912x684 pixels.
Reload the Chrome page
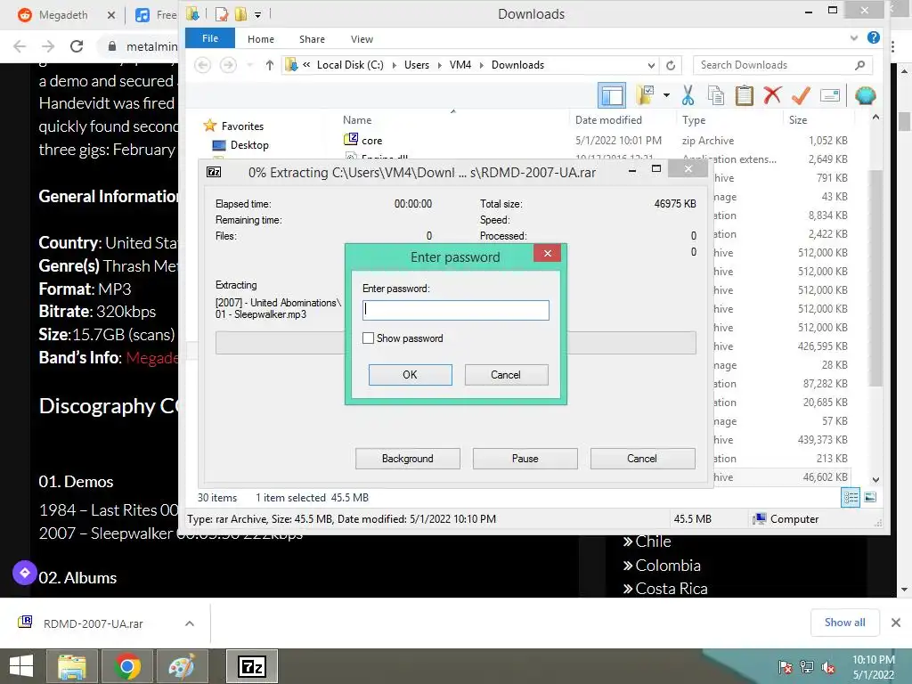point(77,46)
